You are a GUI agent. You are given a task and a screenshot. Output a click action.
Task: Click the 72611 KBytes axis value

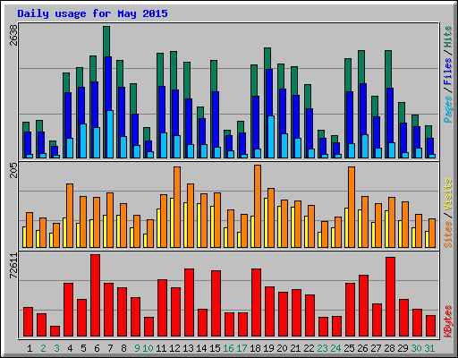(13, 266)
